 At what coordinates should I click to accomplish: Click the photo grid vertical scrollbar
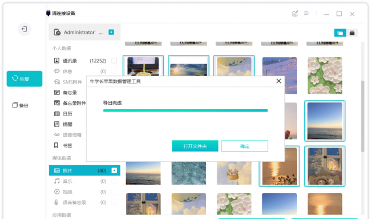(362, 116)
